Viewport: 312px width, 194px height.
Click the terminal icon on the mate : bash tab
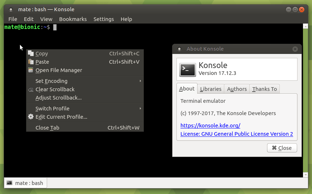[x=9, y=183]
